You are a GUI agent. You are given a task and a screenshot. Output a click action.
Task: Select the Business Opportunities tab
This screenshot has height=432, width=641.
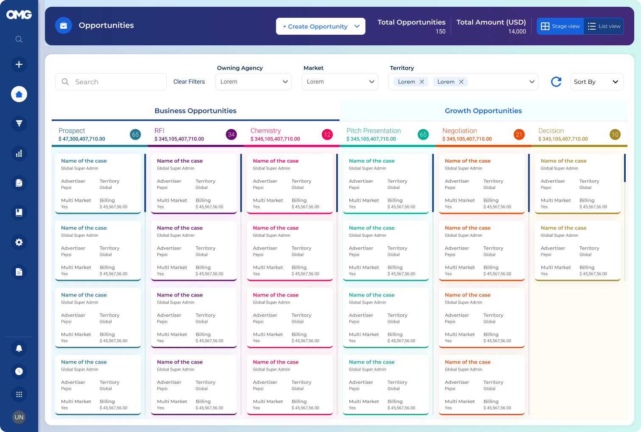tap(195, 111)
